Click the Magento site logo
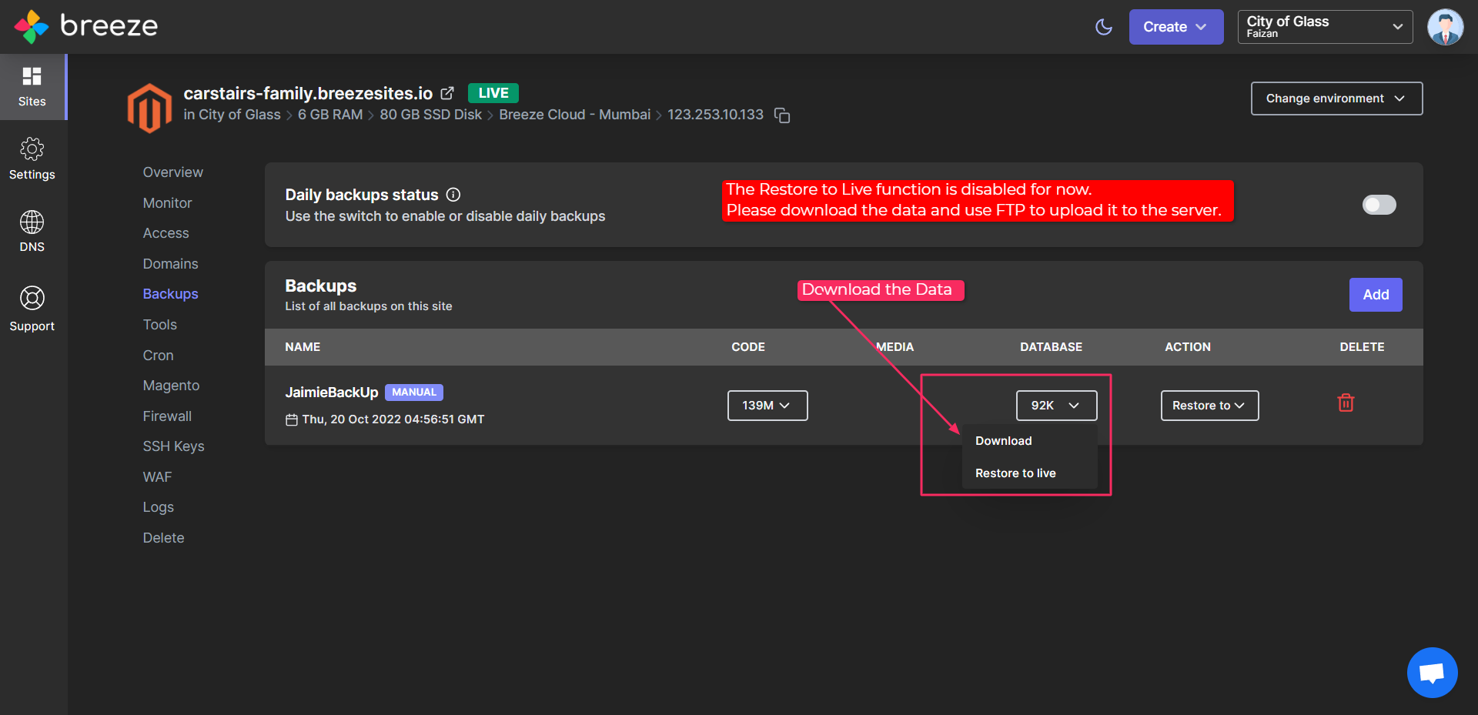The width and height of the screenshot is (1478, 715). (x=149, y=108)
